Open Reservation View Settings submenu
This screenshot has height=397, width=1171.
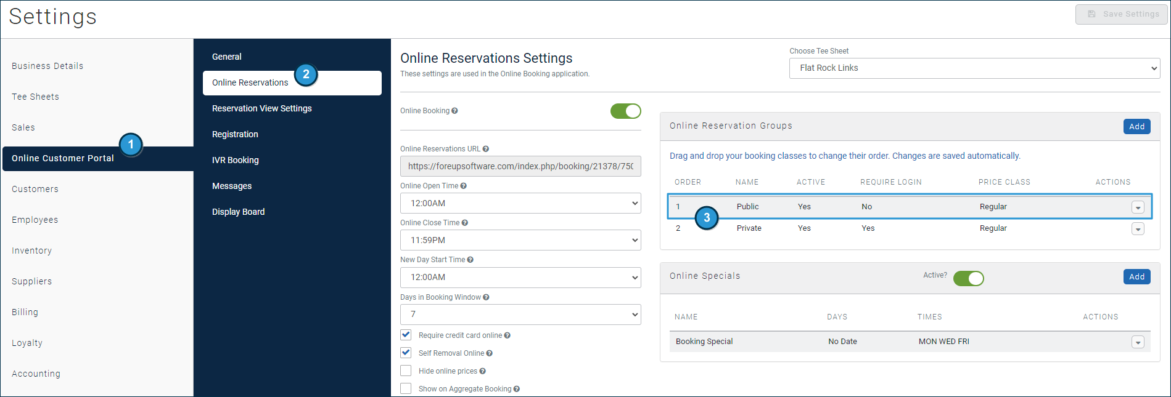point(262,108)
